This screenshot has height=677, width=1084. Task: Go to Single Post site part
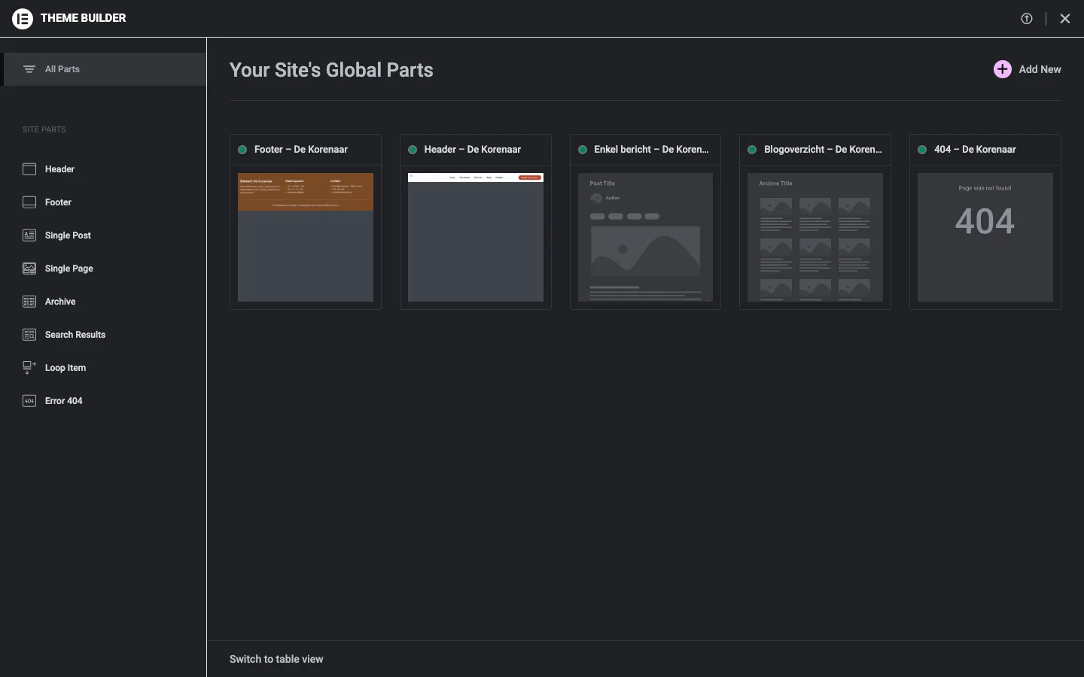click(68, 235)
